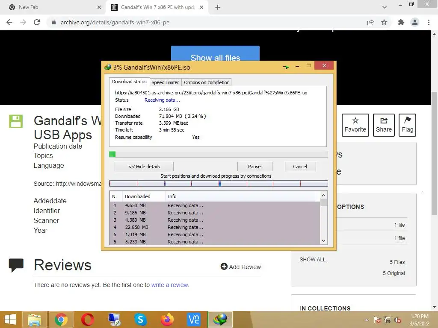Pause the IDM download
Screen dimensions: 438x328
pyautogui.click(x=255, y=167)
